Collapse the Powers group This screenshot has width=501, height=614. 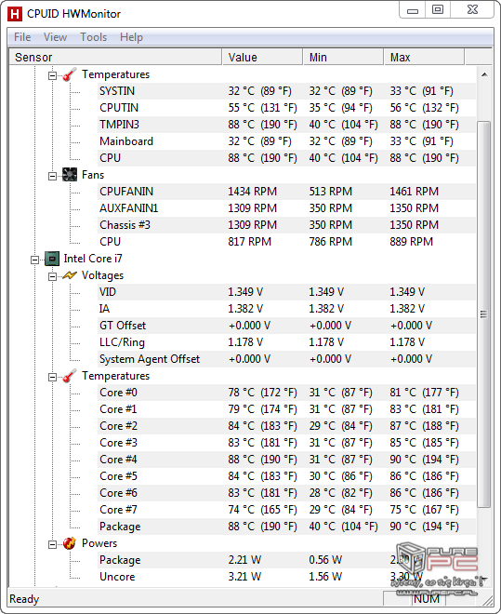click(x=52, y=544)
